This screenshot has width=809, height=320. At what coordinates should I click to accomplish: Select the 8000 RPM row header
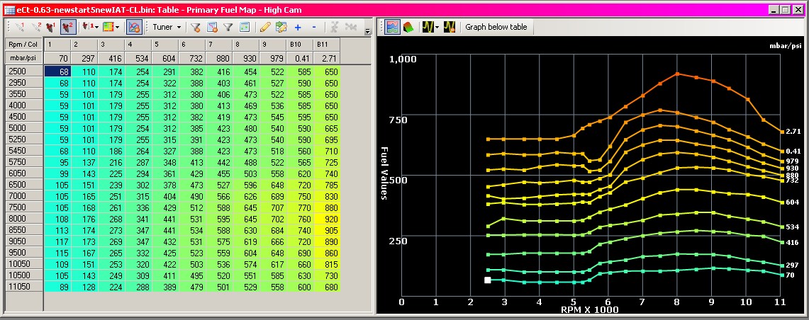click(x=17, y=219)
